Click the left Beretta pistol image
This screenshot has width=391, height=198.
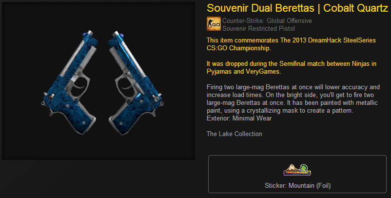click(70, 82)
